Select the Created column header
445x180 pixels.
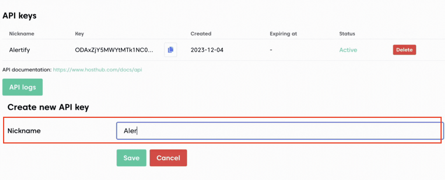point(201,34)
